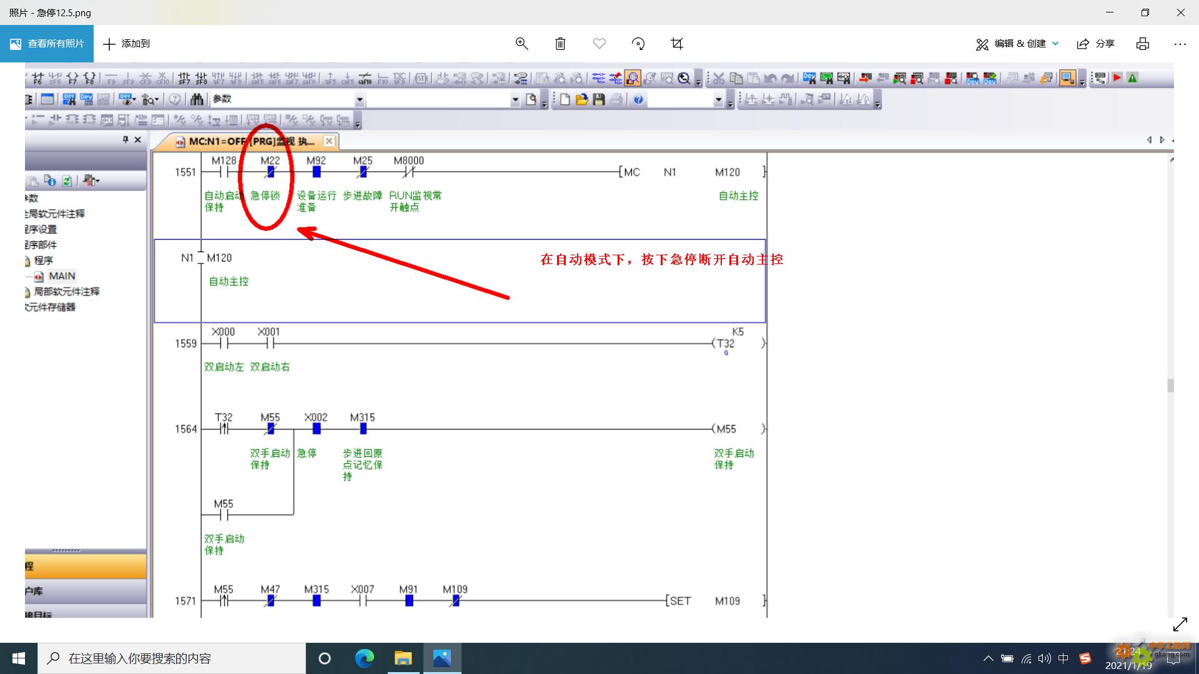Add photo to favorites with heart icon
This screenshot has height=674, width=1199.
(x=599, y=44)
